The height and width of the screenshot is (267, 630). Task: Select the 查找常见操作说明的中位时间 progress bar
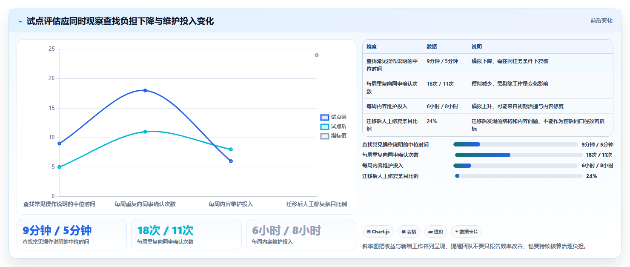515,144
